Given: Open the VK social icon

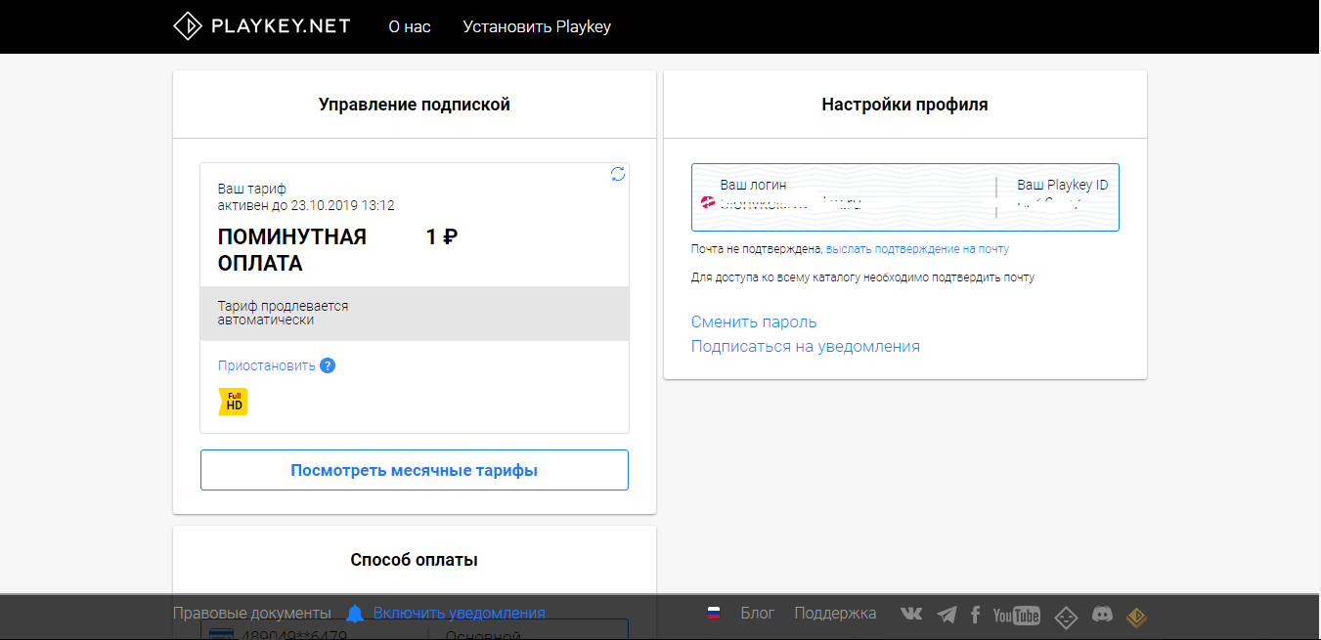Looking at the screenshot, I should click(910, 615).
